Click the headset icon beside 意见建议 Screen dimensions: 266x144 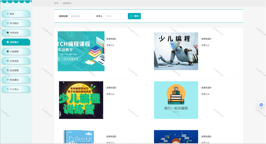click(8, 80)
